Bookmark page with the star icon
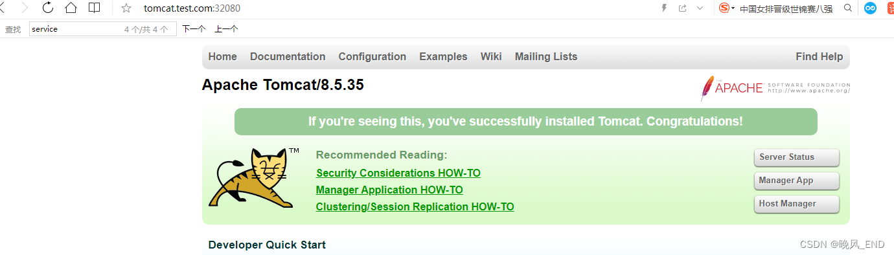Image resolution: width=894 pixels, height=255 pixels. coord(126,8)
